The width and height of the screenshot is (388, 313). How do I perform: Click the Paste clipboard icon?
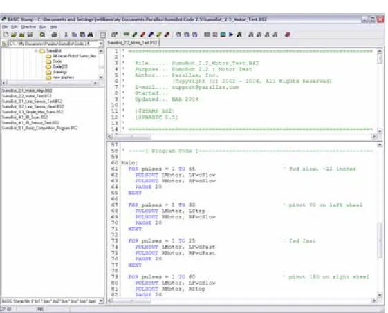[82, 35]
